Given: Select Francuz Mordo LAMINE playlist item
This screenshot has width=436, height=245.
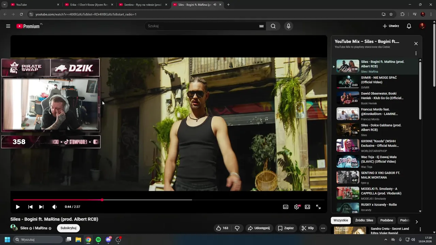Looking at the screenshot, I should 375,114.
